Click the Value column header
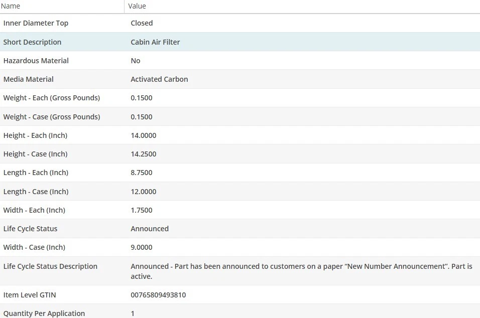 coord(137,6)
